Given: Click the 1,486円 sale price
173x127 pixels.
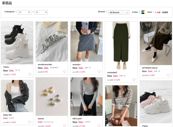Looking at the screenshot, I should (x=47, y=126).
